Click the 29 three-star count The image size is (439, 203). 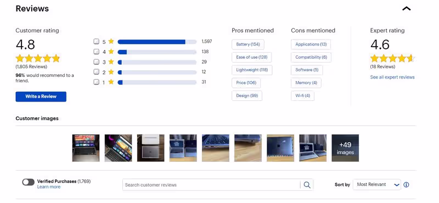tap(204, 61)
